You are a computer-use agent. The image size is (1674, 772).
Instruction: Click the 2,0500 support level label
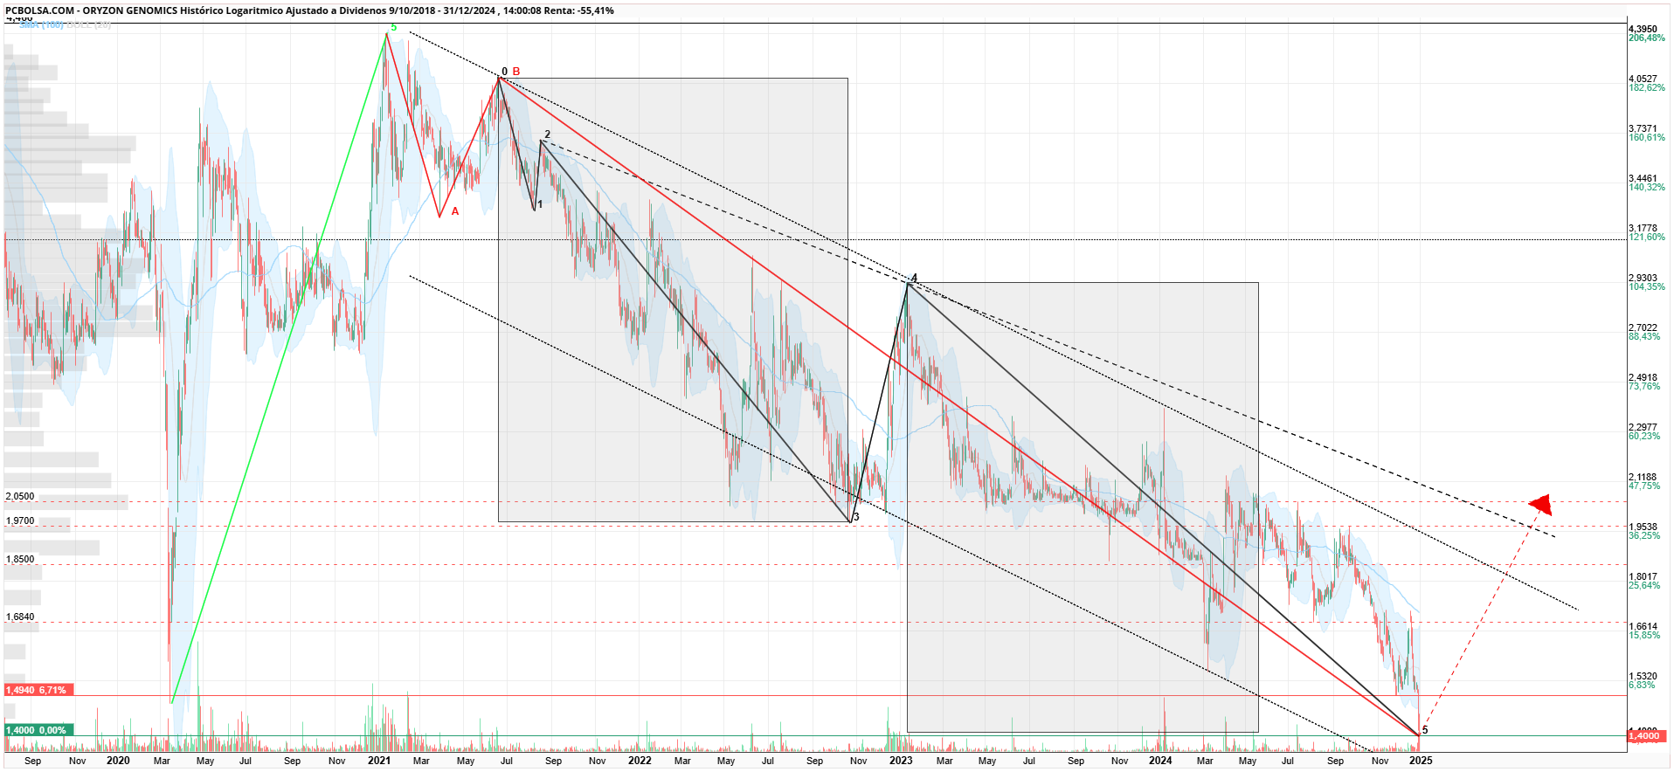point(20,496)
